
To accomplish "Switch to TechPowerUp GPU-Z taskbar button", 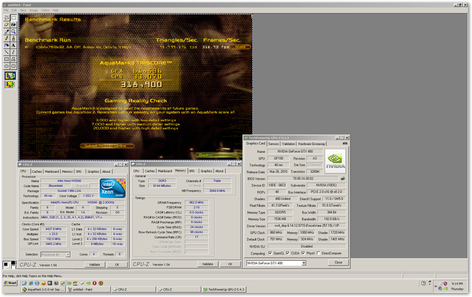I will point(224,290).
